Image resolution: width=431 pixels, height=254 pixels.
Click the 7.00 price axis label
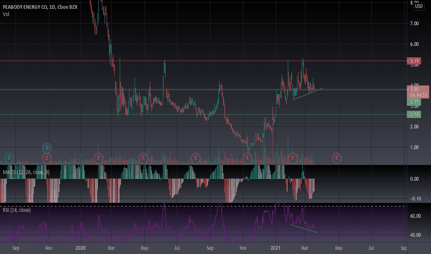(414, 24)
